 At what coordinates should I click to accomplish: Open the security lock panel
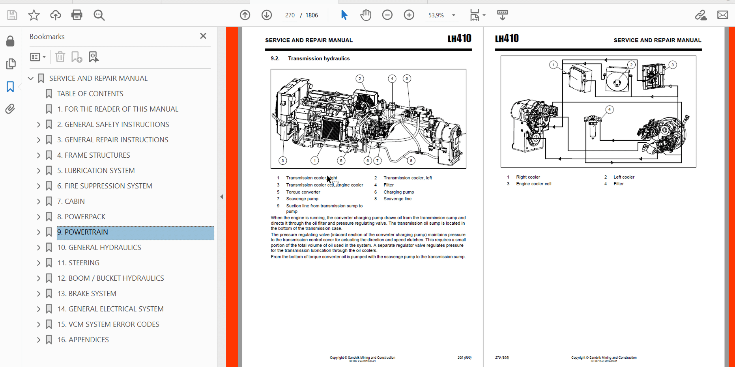pyautogui.click(x=11, y=41)
